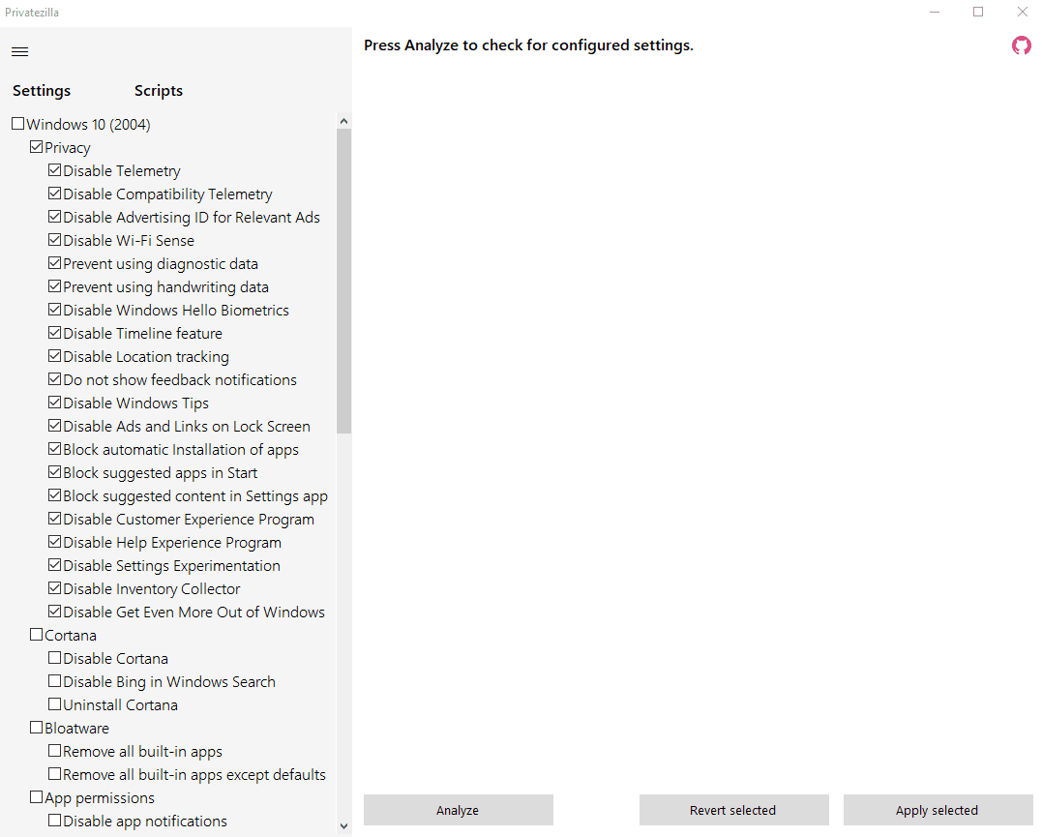Screen dimensions: 1042x837
Task: Check Remove all built-in apps
Action: (54, 751)
